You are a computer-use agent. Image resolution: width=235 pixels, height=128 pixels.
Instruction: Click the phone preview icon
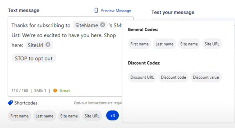96,11
